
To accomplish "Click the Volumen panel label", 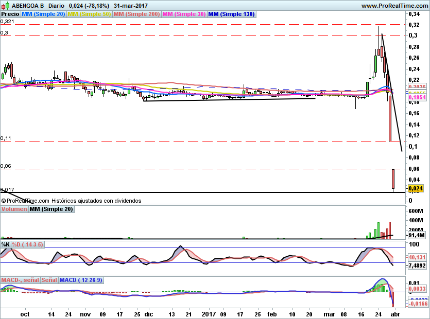I will click(x=14, y=209).
